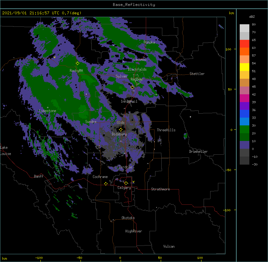Click the Limestone label
268x262 pixels.
[48, 111]
